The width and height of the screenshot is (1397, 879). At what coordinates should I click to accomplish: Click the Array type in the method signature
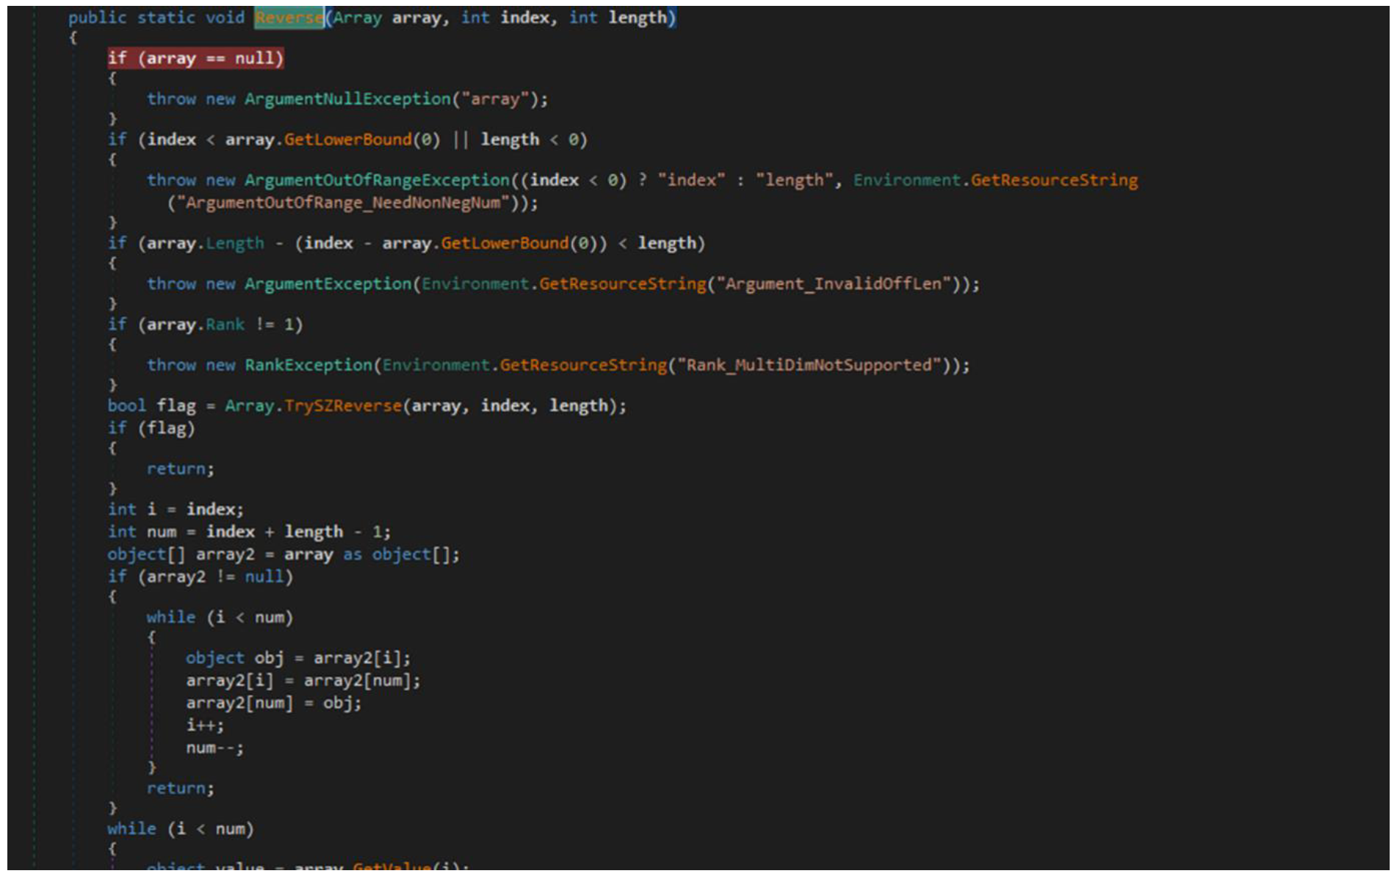click(x=357, y=18)
